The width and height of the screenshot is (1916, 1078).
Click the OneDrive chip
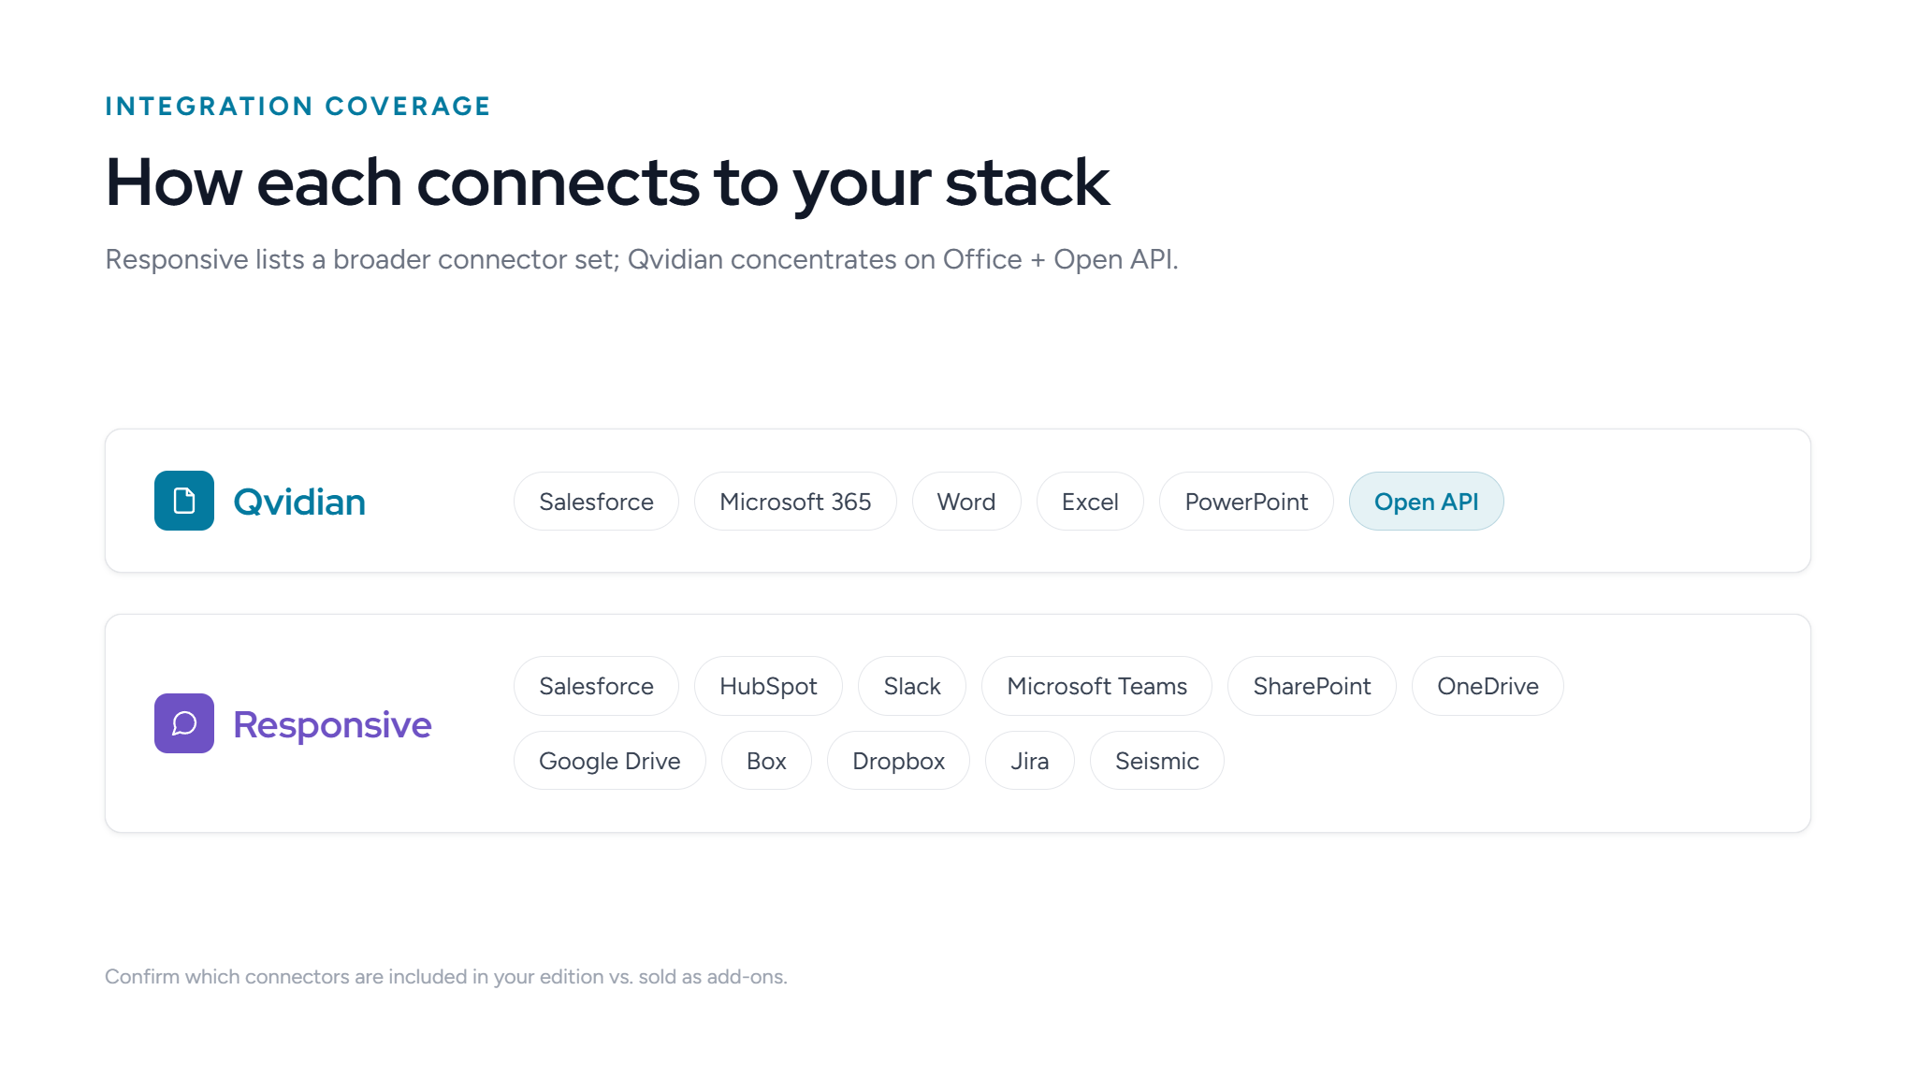click(1488, 686)
